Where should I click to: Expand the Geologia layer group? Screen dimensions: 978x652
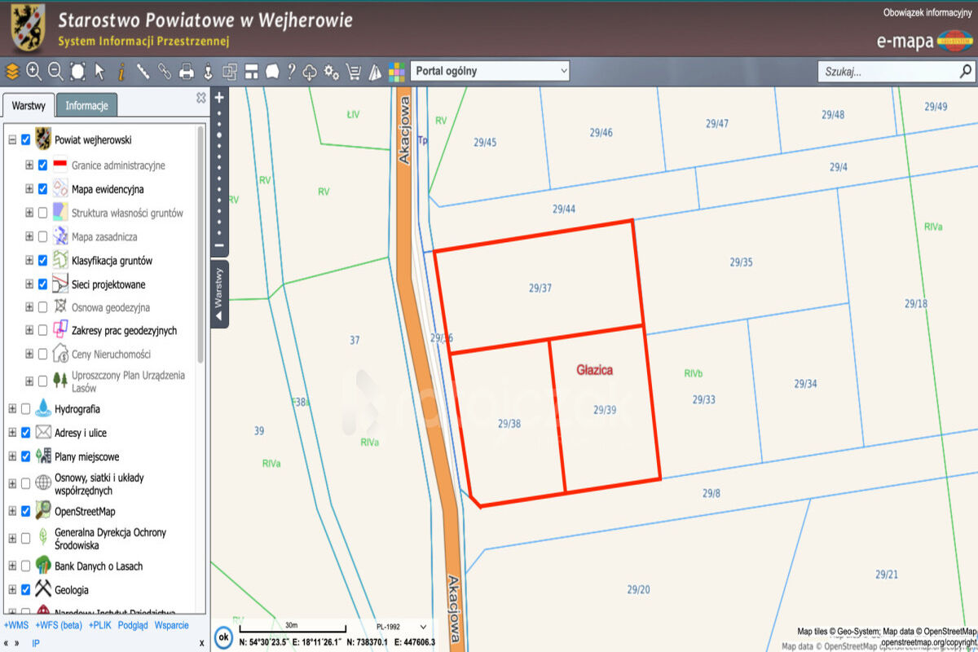(x=12, y=590)
